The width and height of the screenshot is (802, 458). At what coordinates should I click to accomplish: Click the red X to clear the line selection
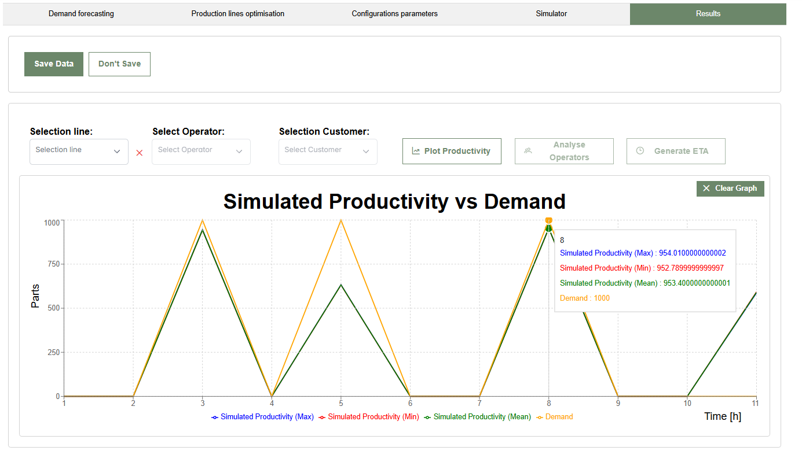(139, 152)
